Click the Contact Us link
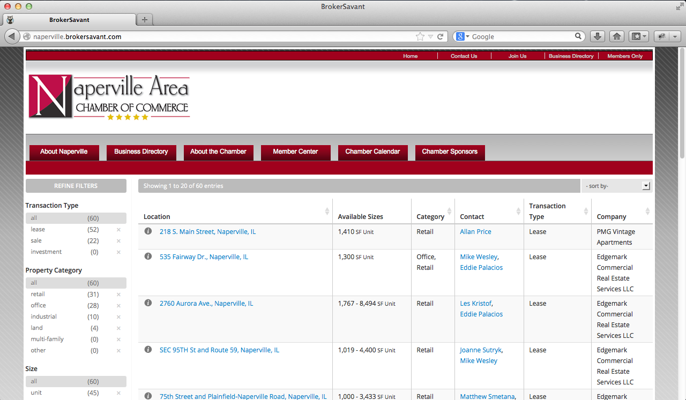Screen dimensions: 686x400 tap(464, 56)
